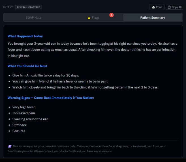Image resolution: width=186 pixels, height=162 pixels.
Task: Click the Amoxicillin twice a day instruction
Action: (x=46, y=75)
